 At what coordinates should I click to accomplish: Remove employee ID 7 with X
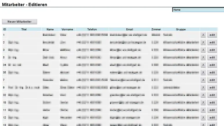coord(203,80)
